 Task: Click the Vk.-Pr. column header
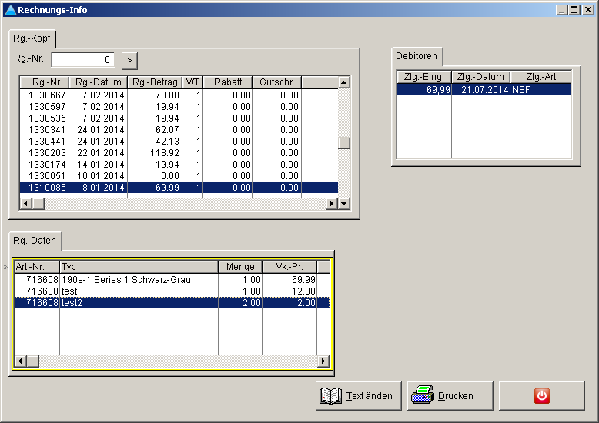289,267
